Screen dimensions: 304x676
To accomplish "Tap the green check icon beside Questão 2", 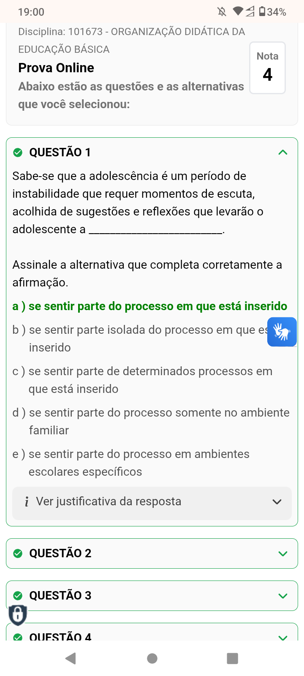I will (x=18, y=553).
